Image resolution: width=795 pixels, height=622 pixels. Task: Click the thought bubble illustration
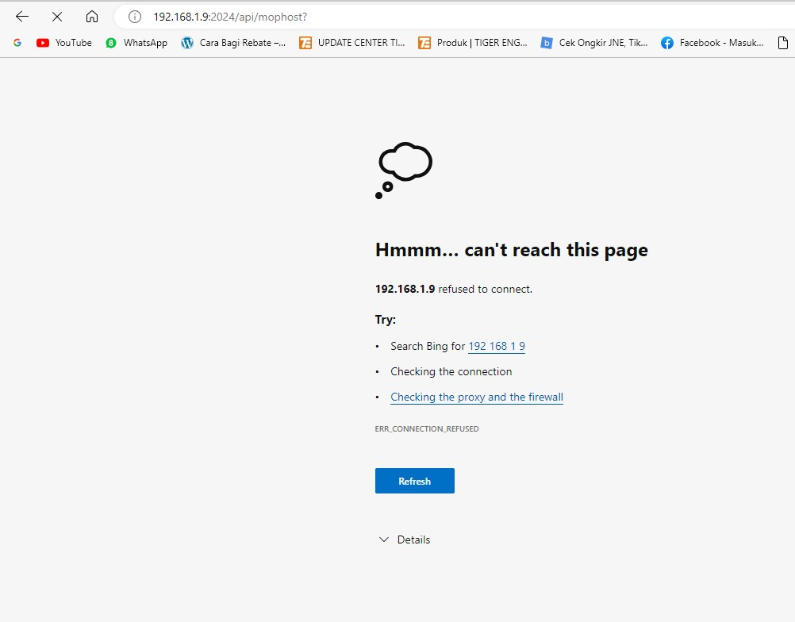[404, 170]
